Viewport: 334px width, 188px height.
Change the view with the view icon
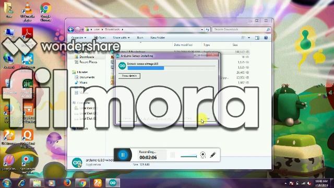coord(243,38)
